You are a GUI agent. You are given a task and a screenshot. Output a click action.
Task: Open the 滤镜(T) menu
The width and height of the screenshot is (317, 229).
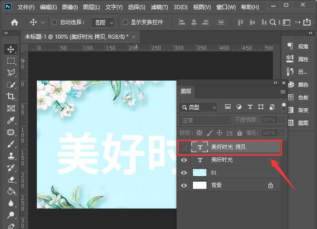(159, 7)
